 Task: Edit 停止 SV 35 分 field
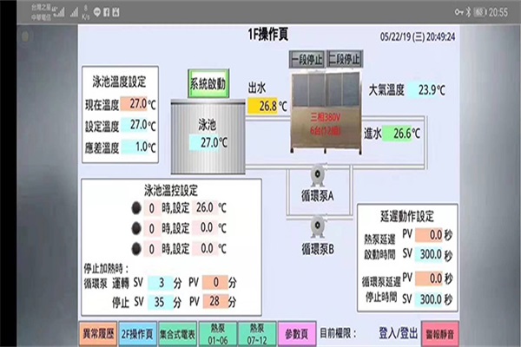pos(161,302)
